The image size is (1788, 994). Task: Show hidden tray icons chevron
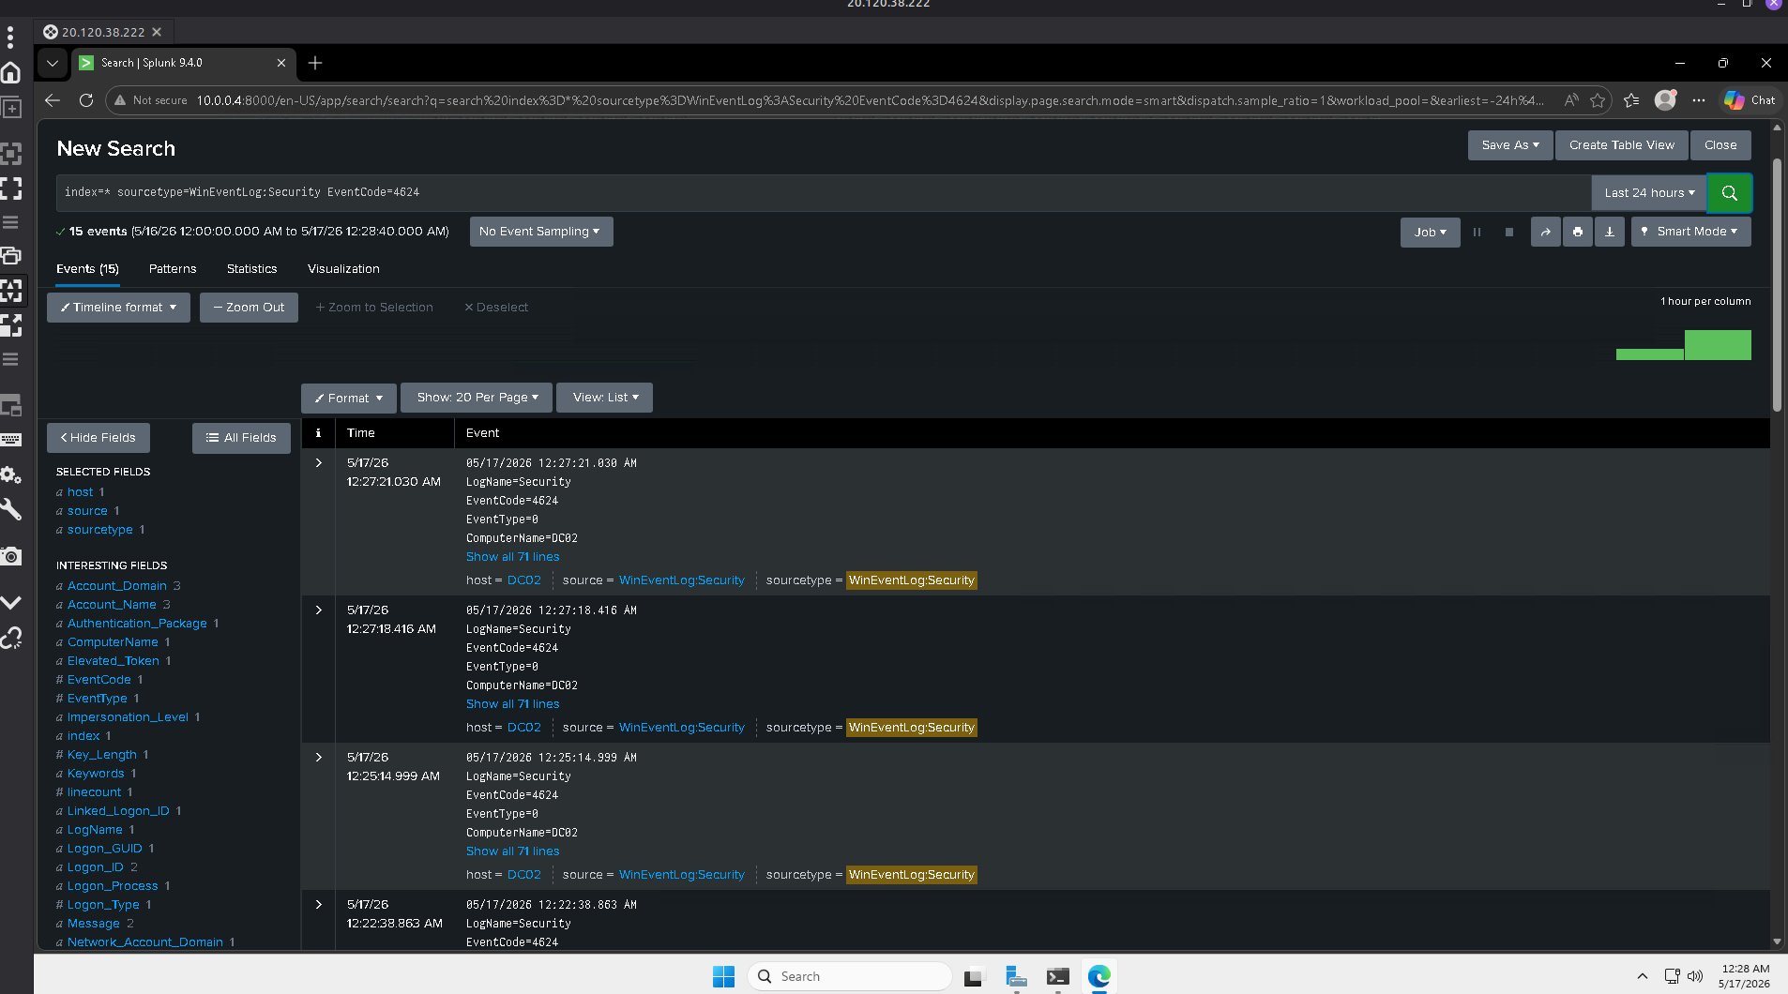(1642, 976)
